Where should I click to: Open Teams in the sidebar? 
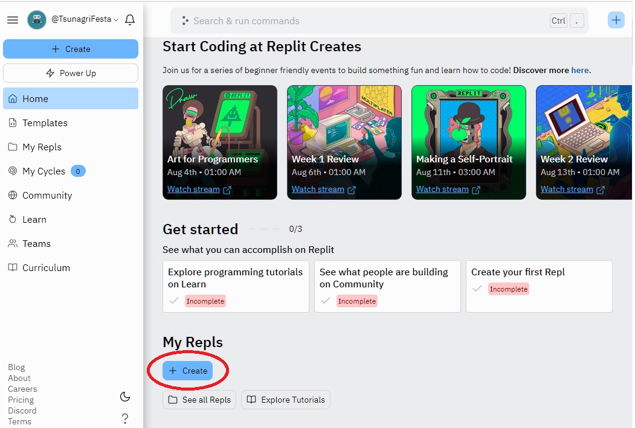(71, 243)
